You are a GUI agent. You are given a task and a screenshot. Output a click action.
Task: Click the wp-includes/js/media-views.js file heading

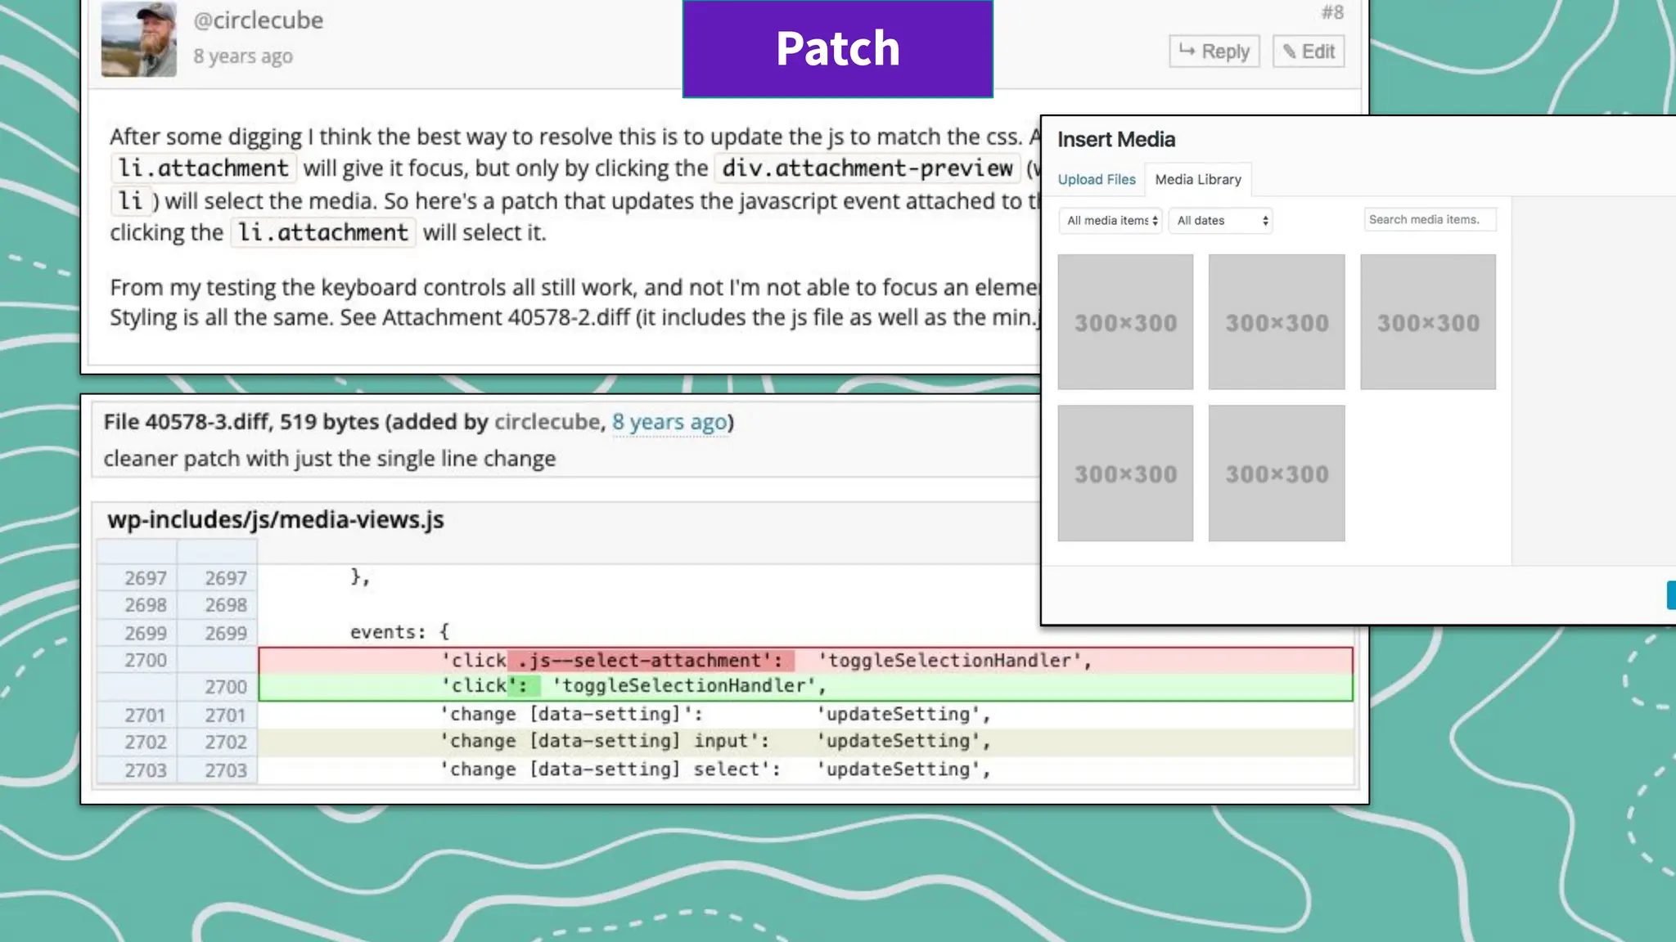coord(275,520)
